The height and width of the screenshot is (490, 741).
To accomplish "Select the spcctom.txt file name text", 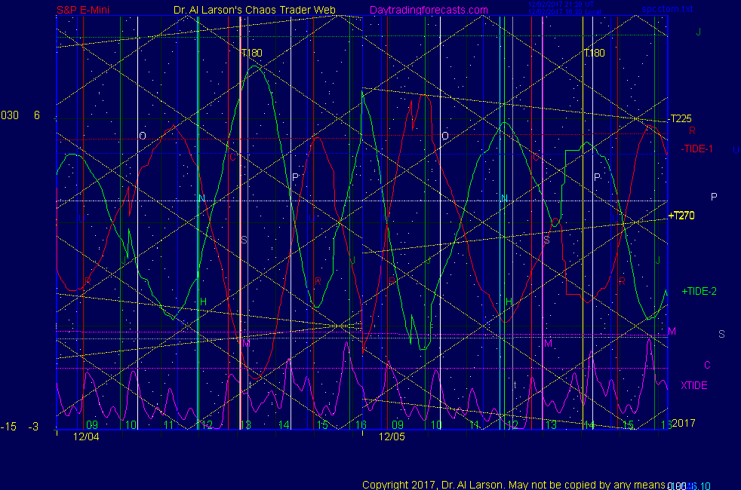I will point(667,9).
